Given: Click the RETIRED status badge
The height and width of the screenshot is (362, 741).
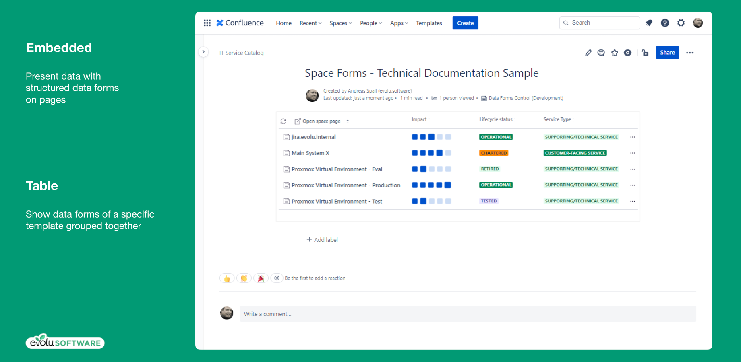Looking at the screenshot, I should [490, 169].
